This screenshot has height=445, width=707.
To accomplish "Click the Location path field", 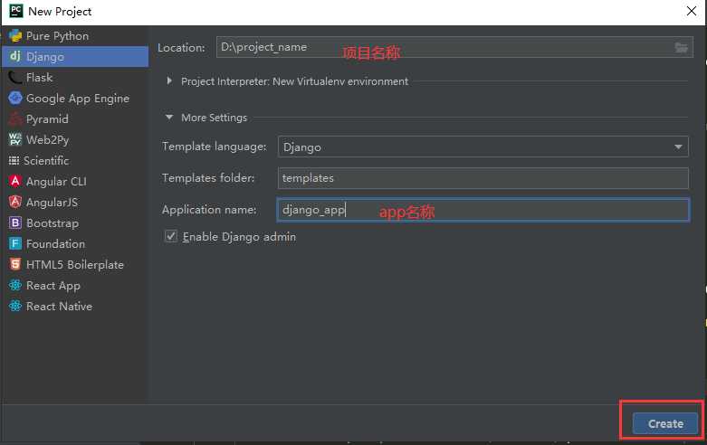I will (454, 47).
